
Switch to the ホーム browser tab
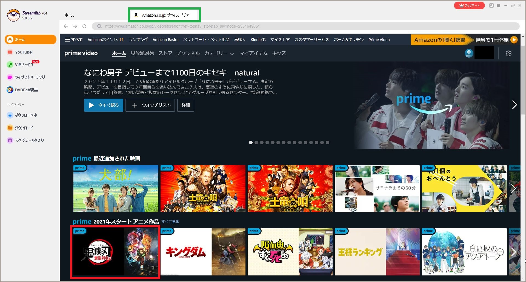point(69,15)
